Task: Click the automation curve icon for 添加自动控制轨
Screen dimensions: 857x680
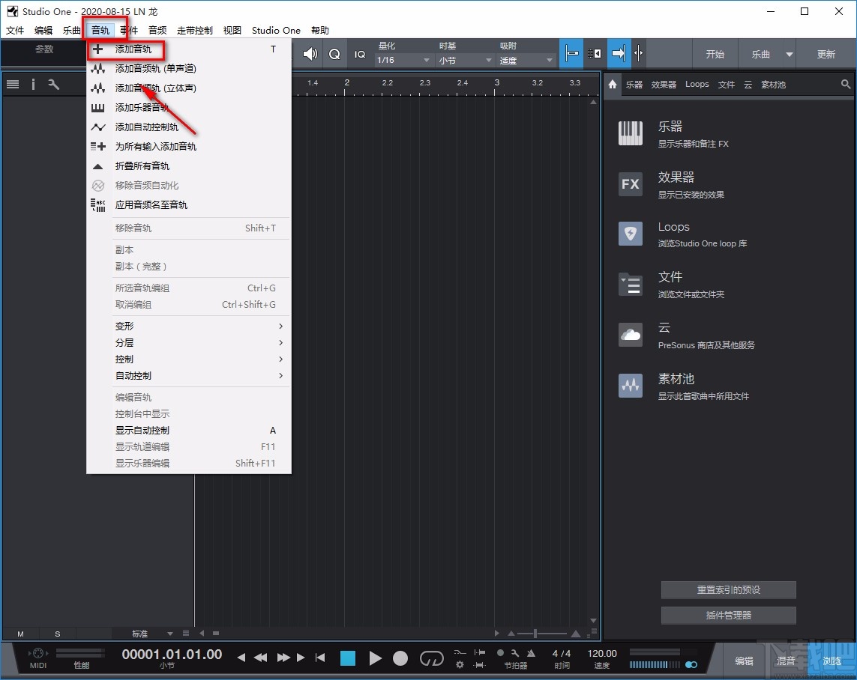Action: pos(97,127)
